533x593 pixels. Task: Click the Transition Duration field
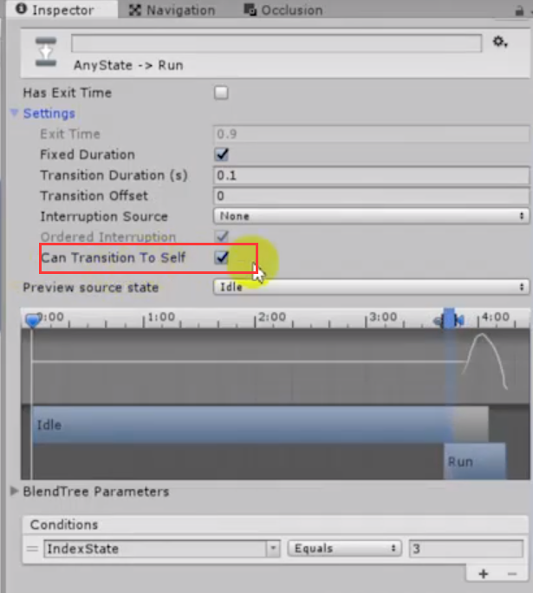pos(371,175)
